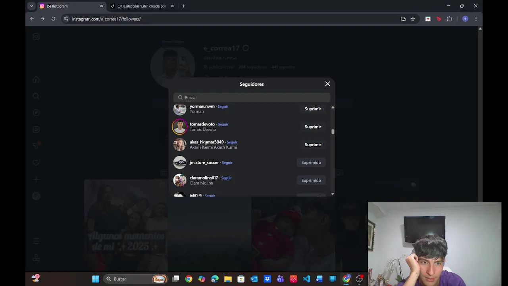Click followers list scroll-down arrow
Image resolution: width=508 pixels, height=286 pixels.
point(333,194)
